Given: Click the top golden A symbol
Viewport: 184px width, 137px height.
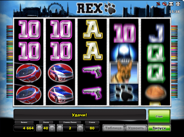Looking at the screenshot, I should click(x=93, y=29).
